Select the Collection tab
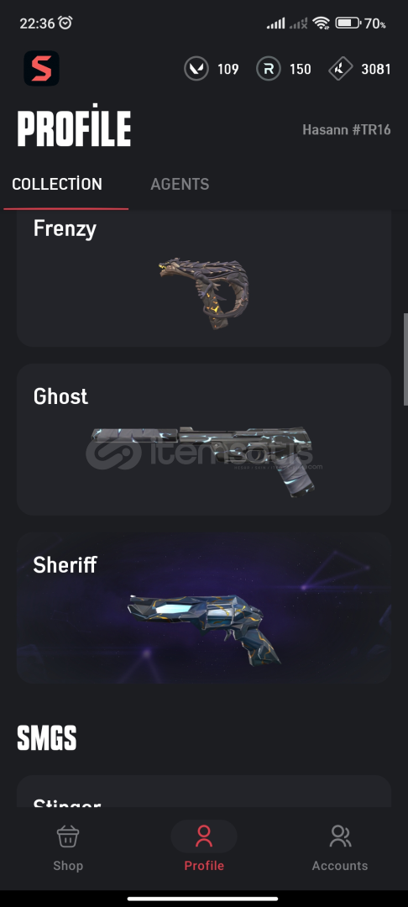 (57, 184)
